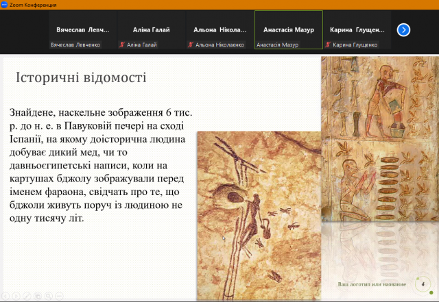439x302 pixels.
Task: Click muted microphone icon for Карина Глущенко
Action: tap(328, 45)
